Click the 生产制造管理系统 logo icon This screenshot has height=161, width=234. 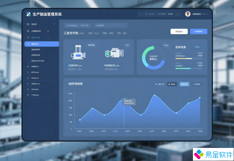click(28, 14)
